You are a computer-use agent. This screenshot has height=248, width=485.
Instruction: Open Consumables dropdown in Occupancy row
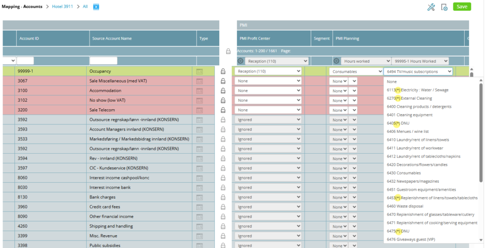pos(356,71)
